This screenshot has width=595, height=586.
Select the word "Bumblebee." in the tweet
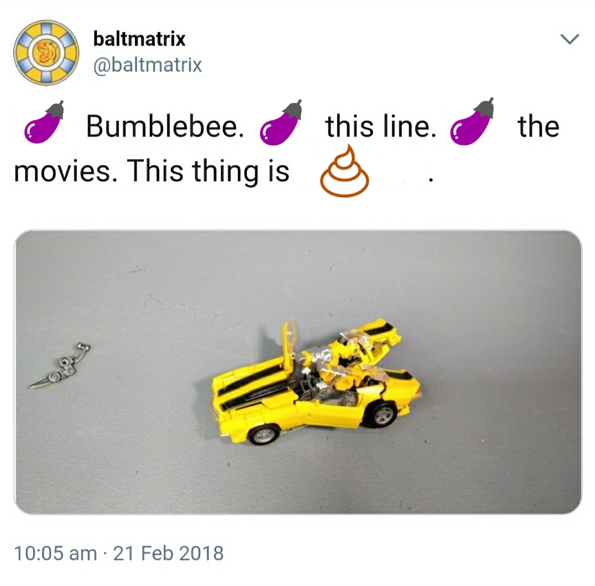pos(165,126)
